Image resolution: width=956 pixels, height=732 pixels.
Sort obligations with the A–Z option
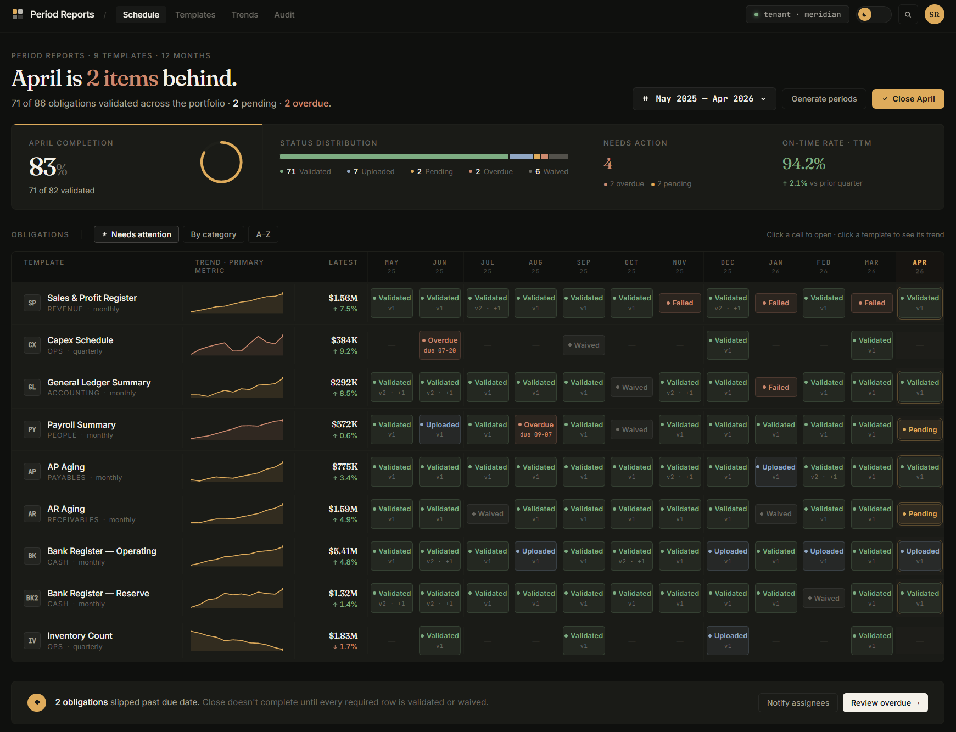coord(263,234)
